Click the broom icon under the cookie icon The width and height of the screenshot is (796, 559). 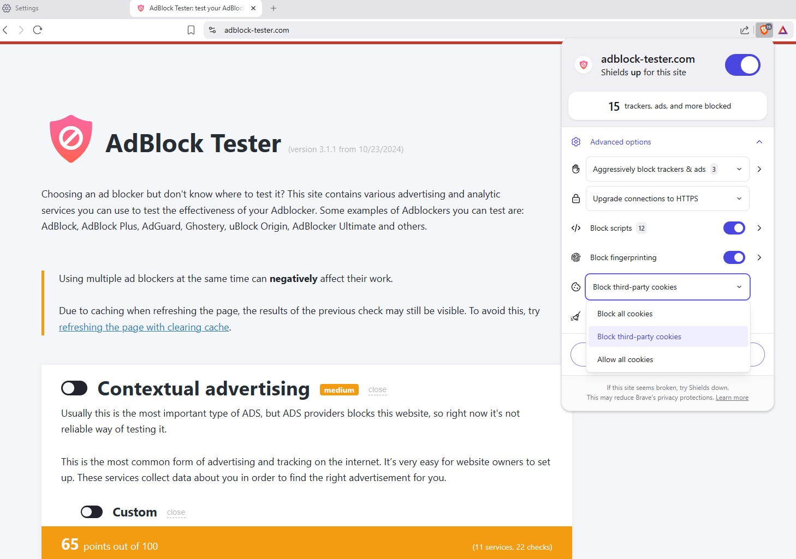575,316
